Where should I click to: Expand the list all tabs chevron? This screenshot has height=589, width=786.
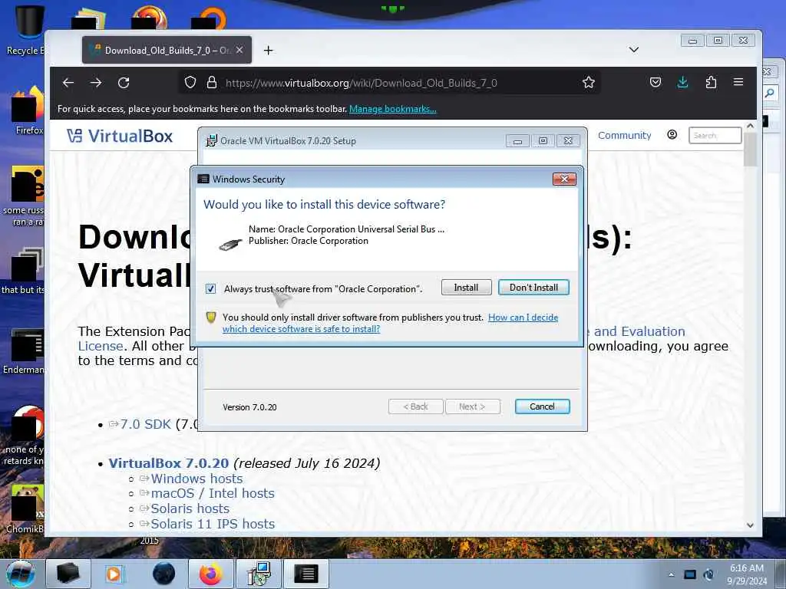tap(633, 50)
